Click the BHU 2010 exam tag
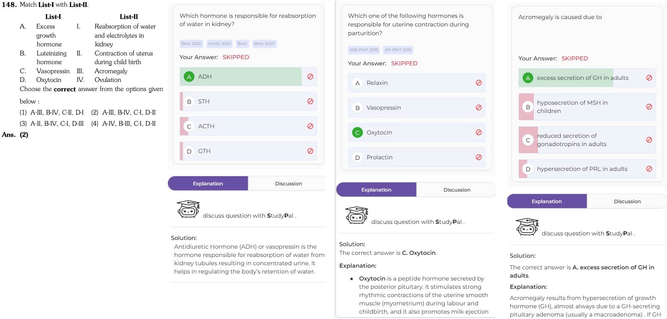This screenshot has height=319, width=667. coord(191,43)
